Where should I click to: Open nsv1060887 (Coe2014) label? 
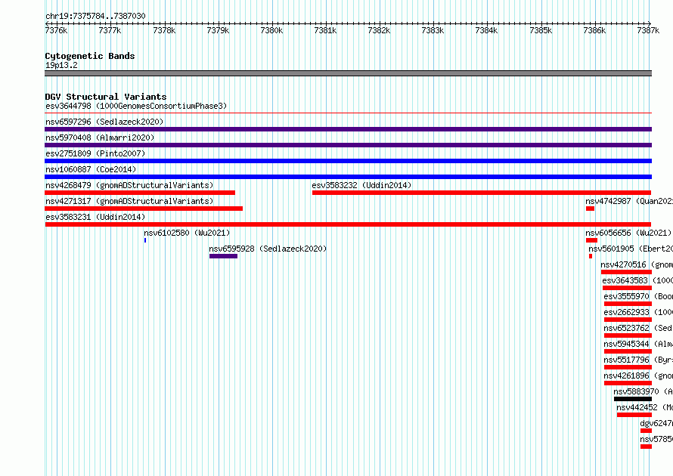91,169
